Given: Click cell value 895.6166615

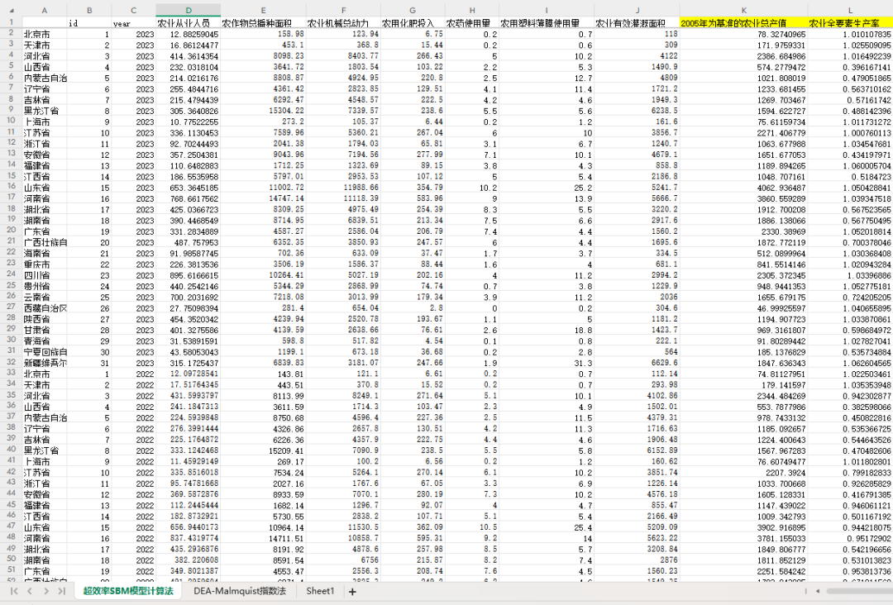Looking at the screenshot, I should coord(189,275).
